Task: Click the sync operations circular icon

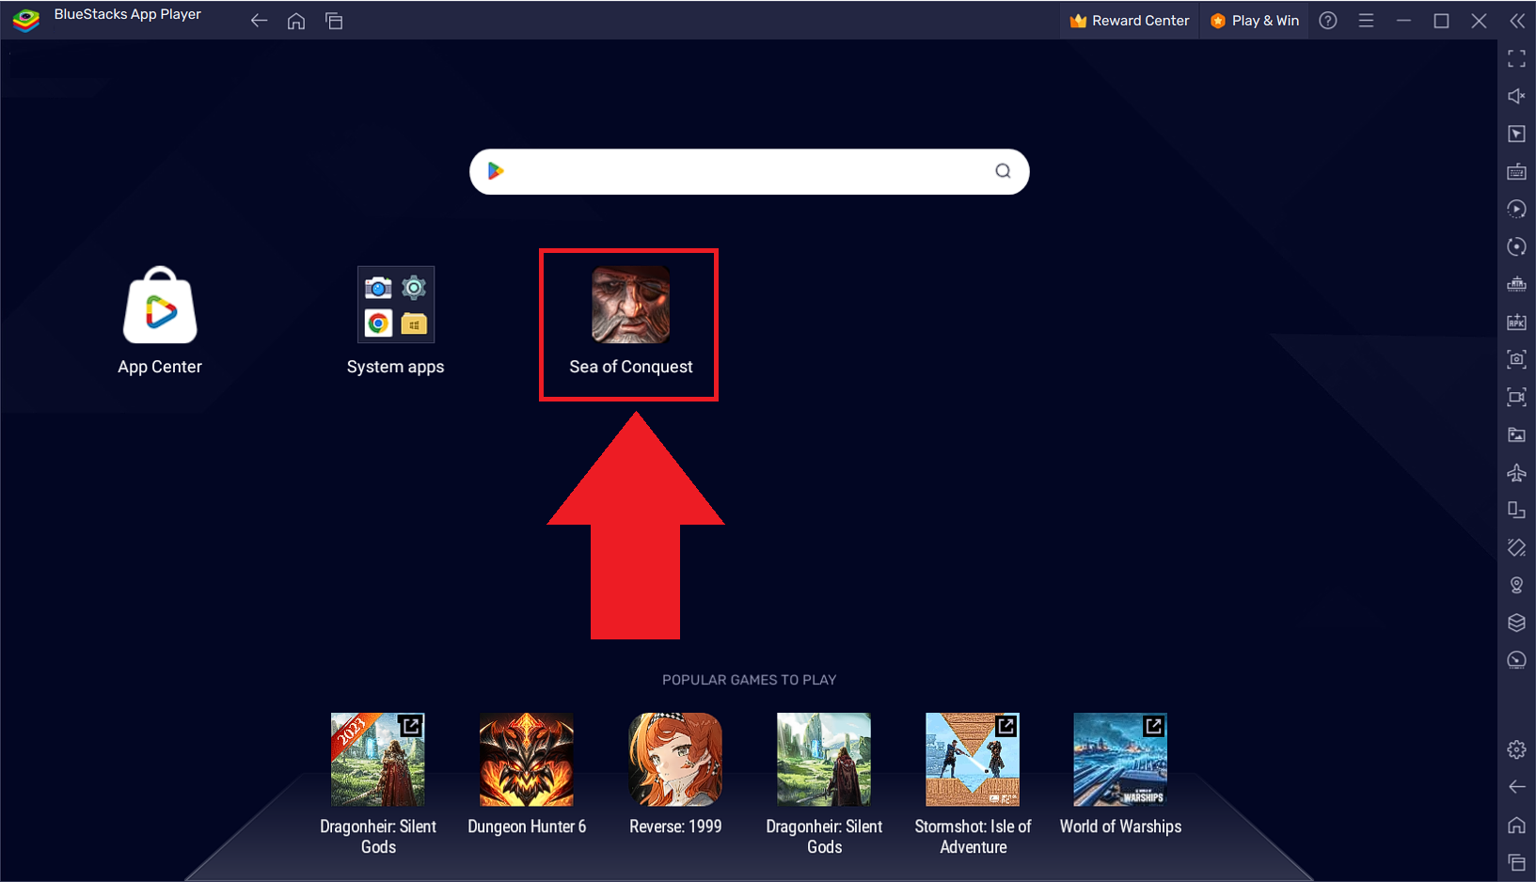Action: 1516,246
